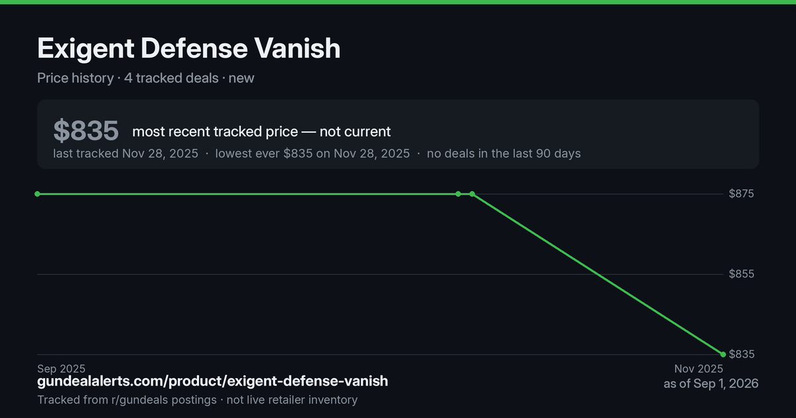This screenshot has height=418, width=796.
Task: Click 'no deals in the last 90 days'
Action: [x=503, y=153]
